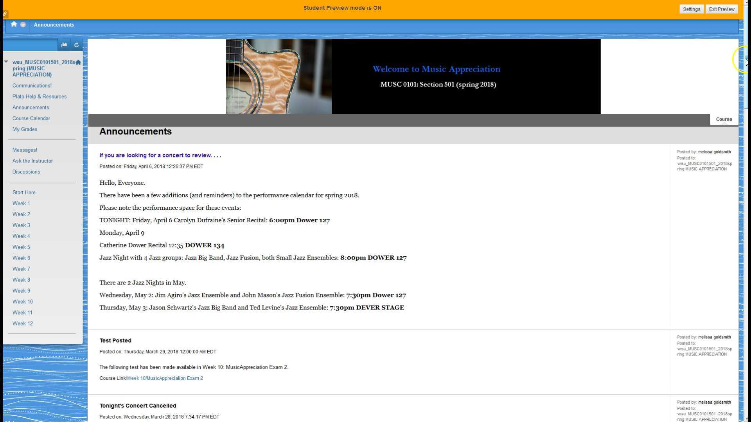
Task: Open Course Calendar from course menu
Action: [31, 118]
